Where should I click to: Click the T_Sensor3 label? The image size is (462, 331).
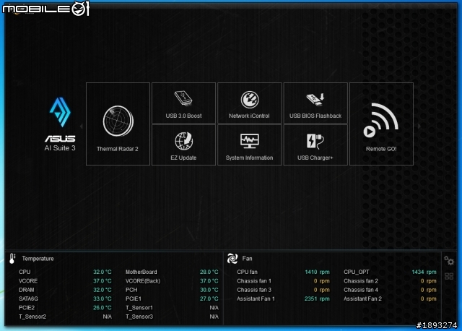(139, 317)
